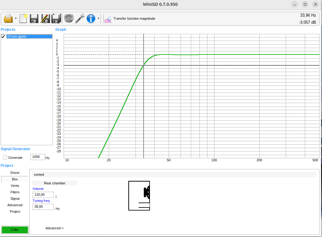322x237 pixels.
Task: Expand the open-project dropdown arrow
Action: click(16, 18)
